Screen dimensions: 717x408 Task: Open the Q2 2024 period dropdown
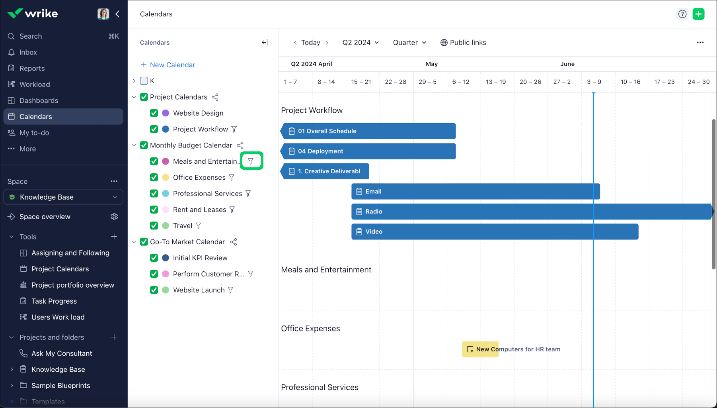coord(360,43)
